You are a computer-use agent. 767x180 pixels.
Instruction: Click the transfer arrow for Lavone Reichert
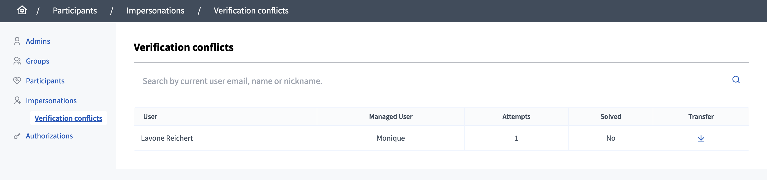[701, 138]
